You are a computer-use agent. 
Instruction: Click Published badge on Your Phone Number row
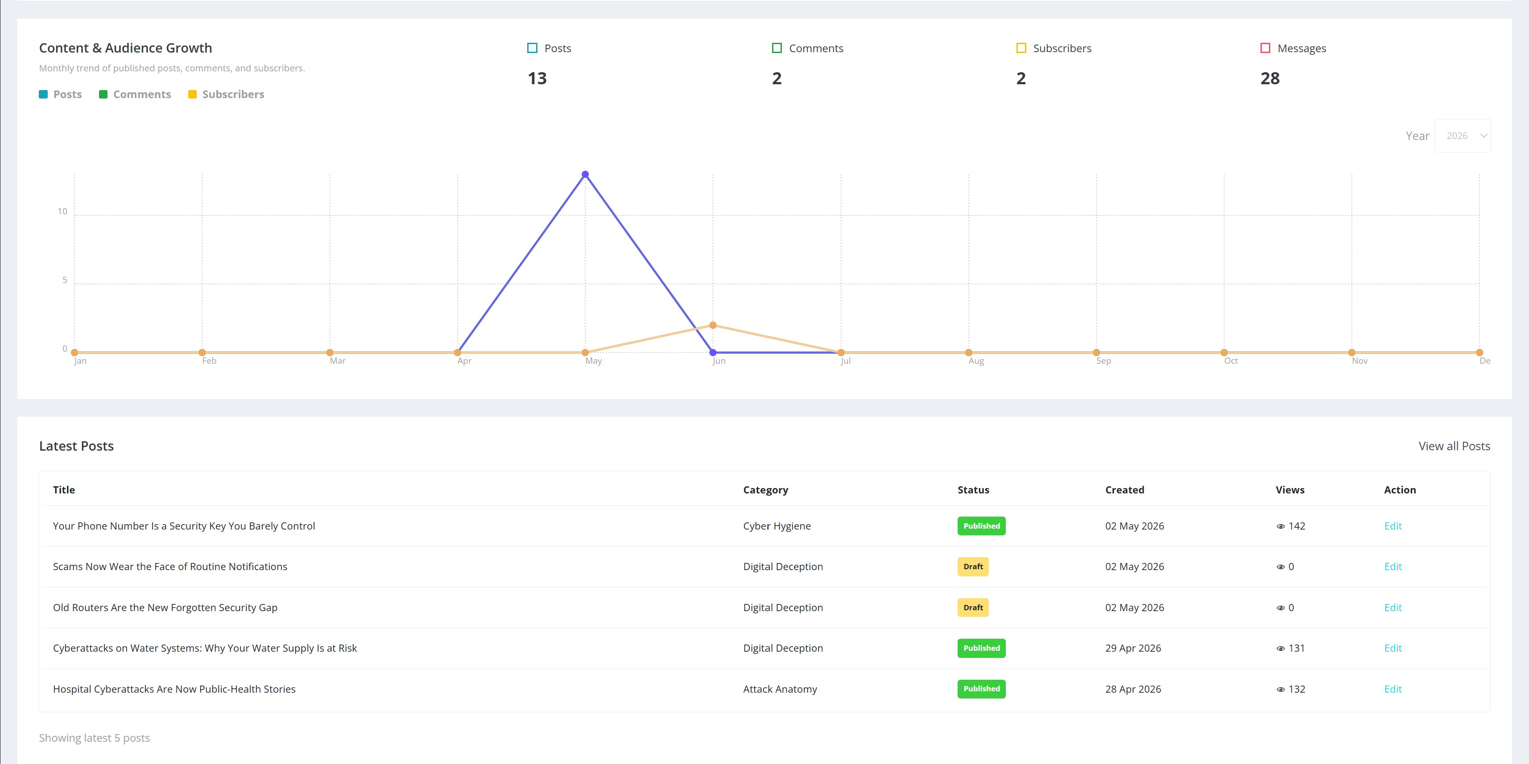pos(981,526)
